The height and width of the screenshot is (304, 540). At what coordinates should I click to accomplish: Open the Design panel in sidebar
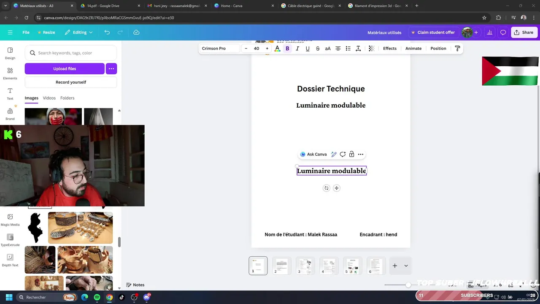(10, 53)
